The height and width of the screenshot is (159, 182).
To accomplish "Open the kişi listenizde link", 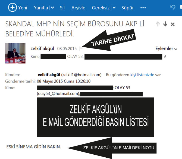I will tap(142, 75).
